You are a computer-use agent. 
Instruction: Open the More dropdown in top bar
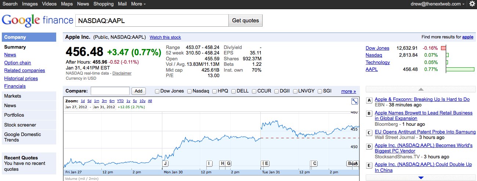coord(138,4)
